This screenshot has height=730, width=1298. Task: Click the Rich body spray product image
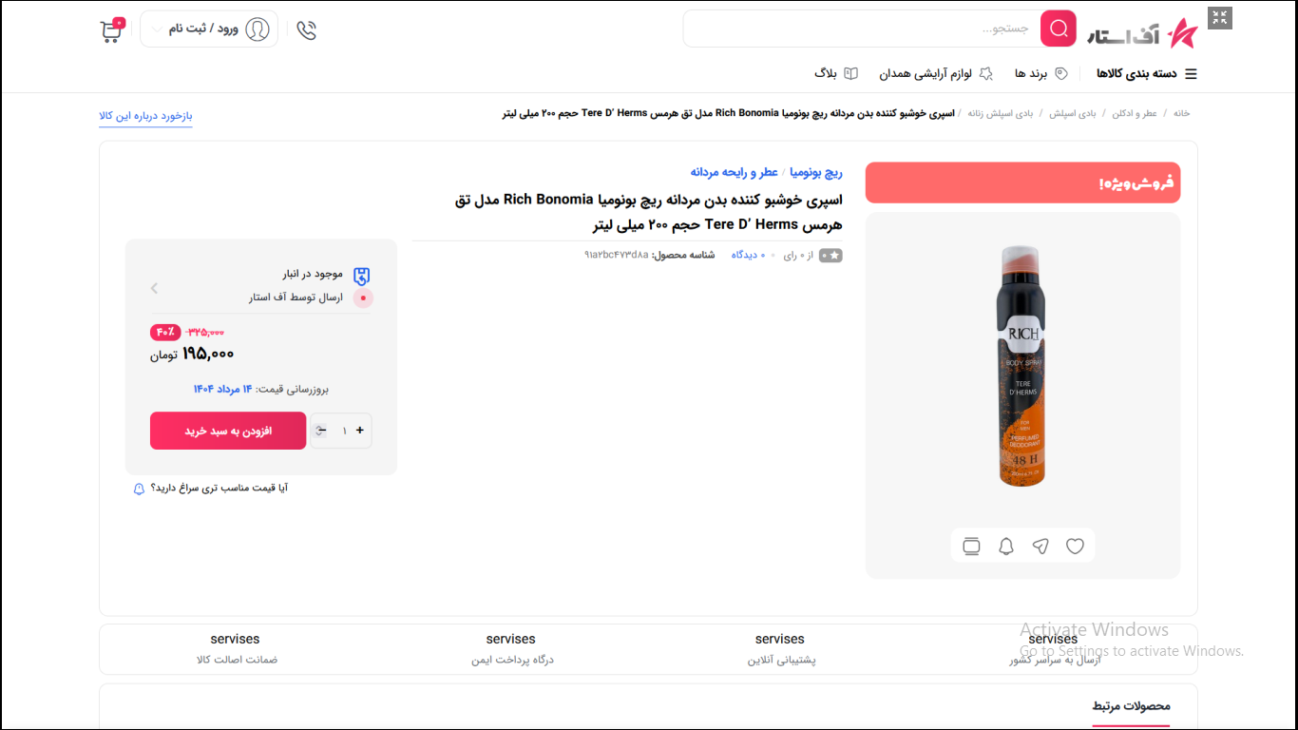[1022, 366]
